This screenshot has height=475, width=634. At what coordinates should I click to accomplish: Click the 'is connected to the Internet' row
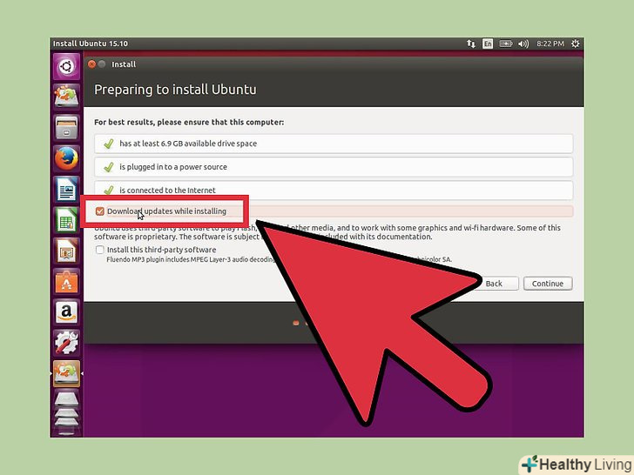[334, 190]
